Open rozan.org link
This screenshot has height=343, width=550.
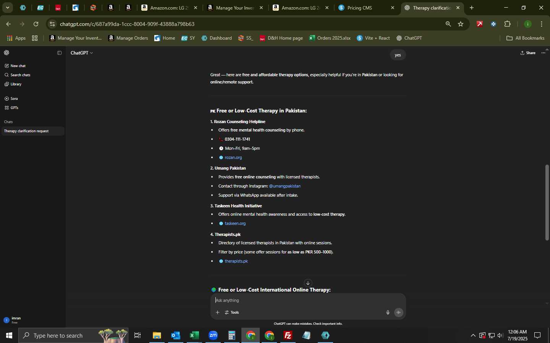pos(233,158)
